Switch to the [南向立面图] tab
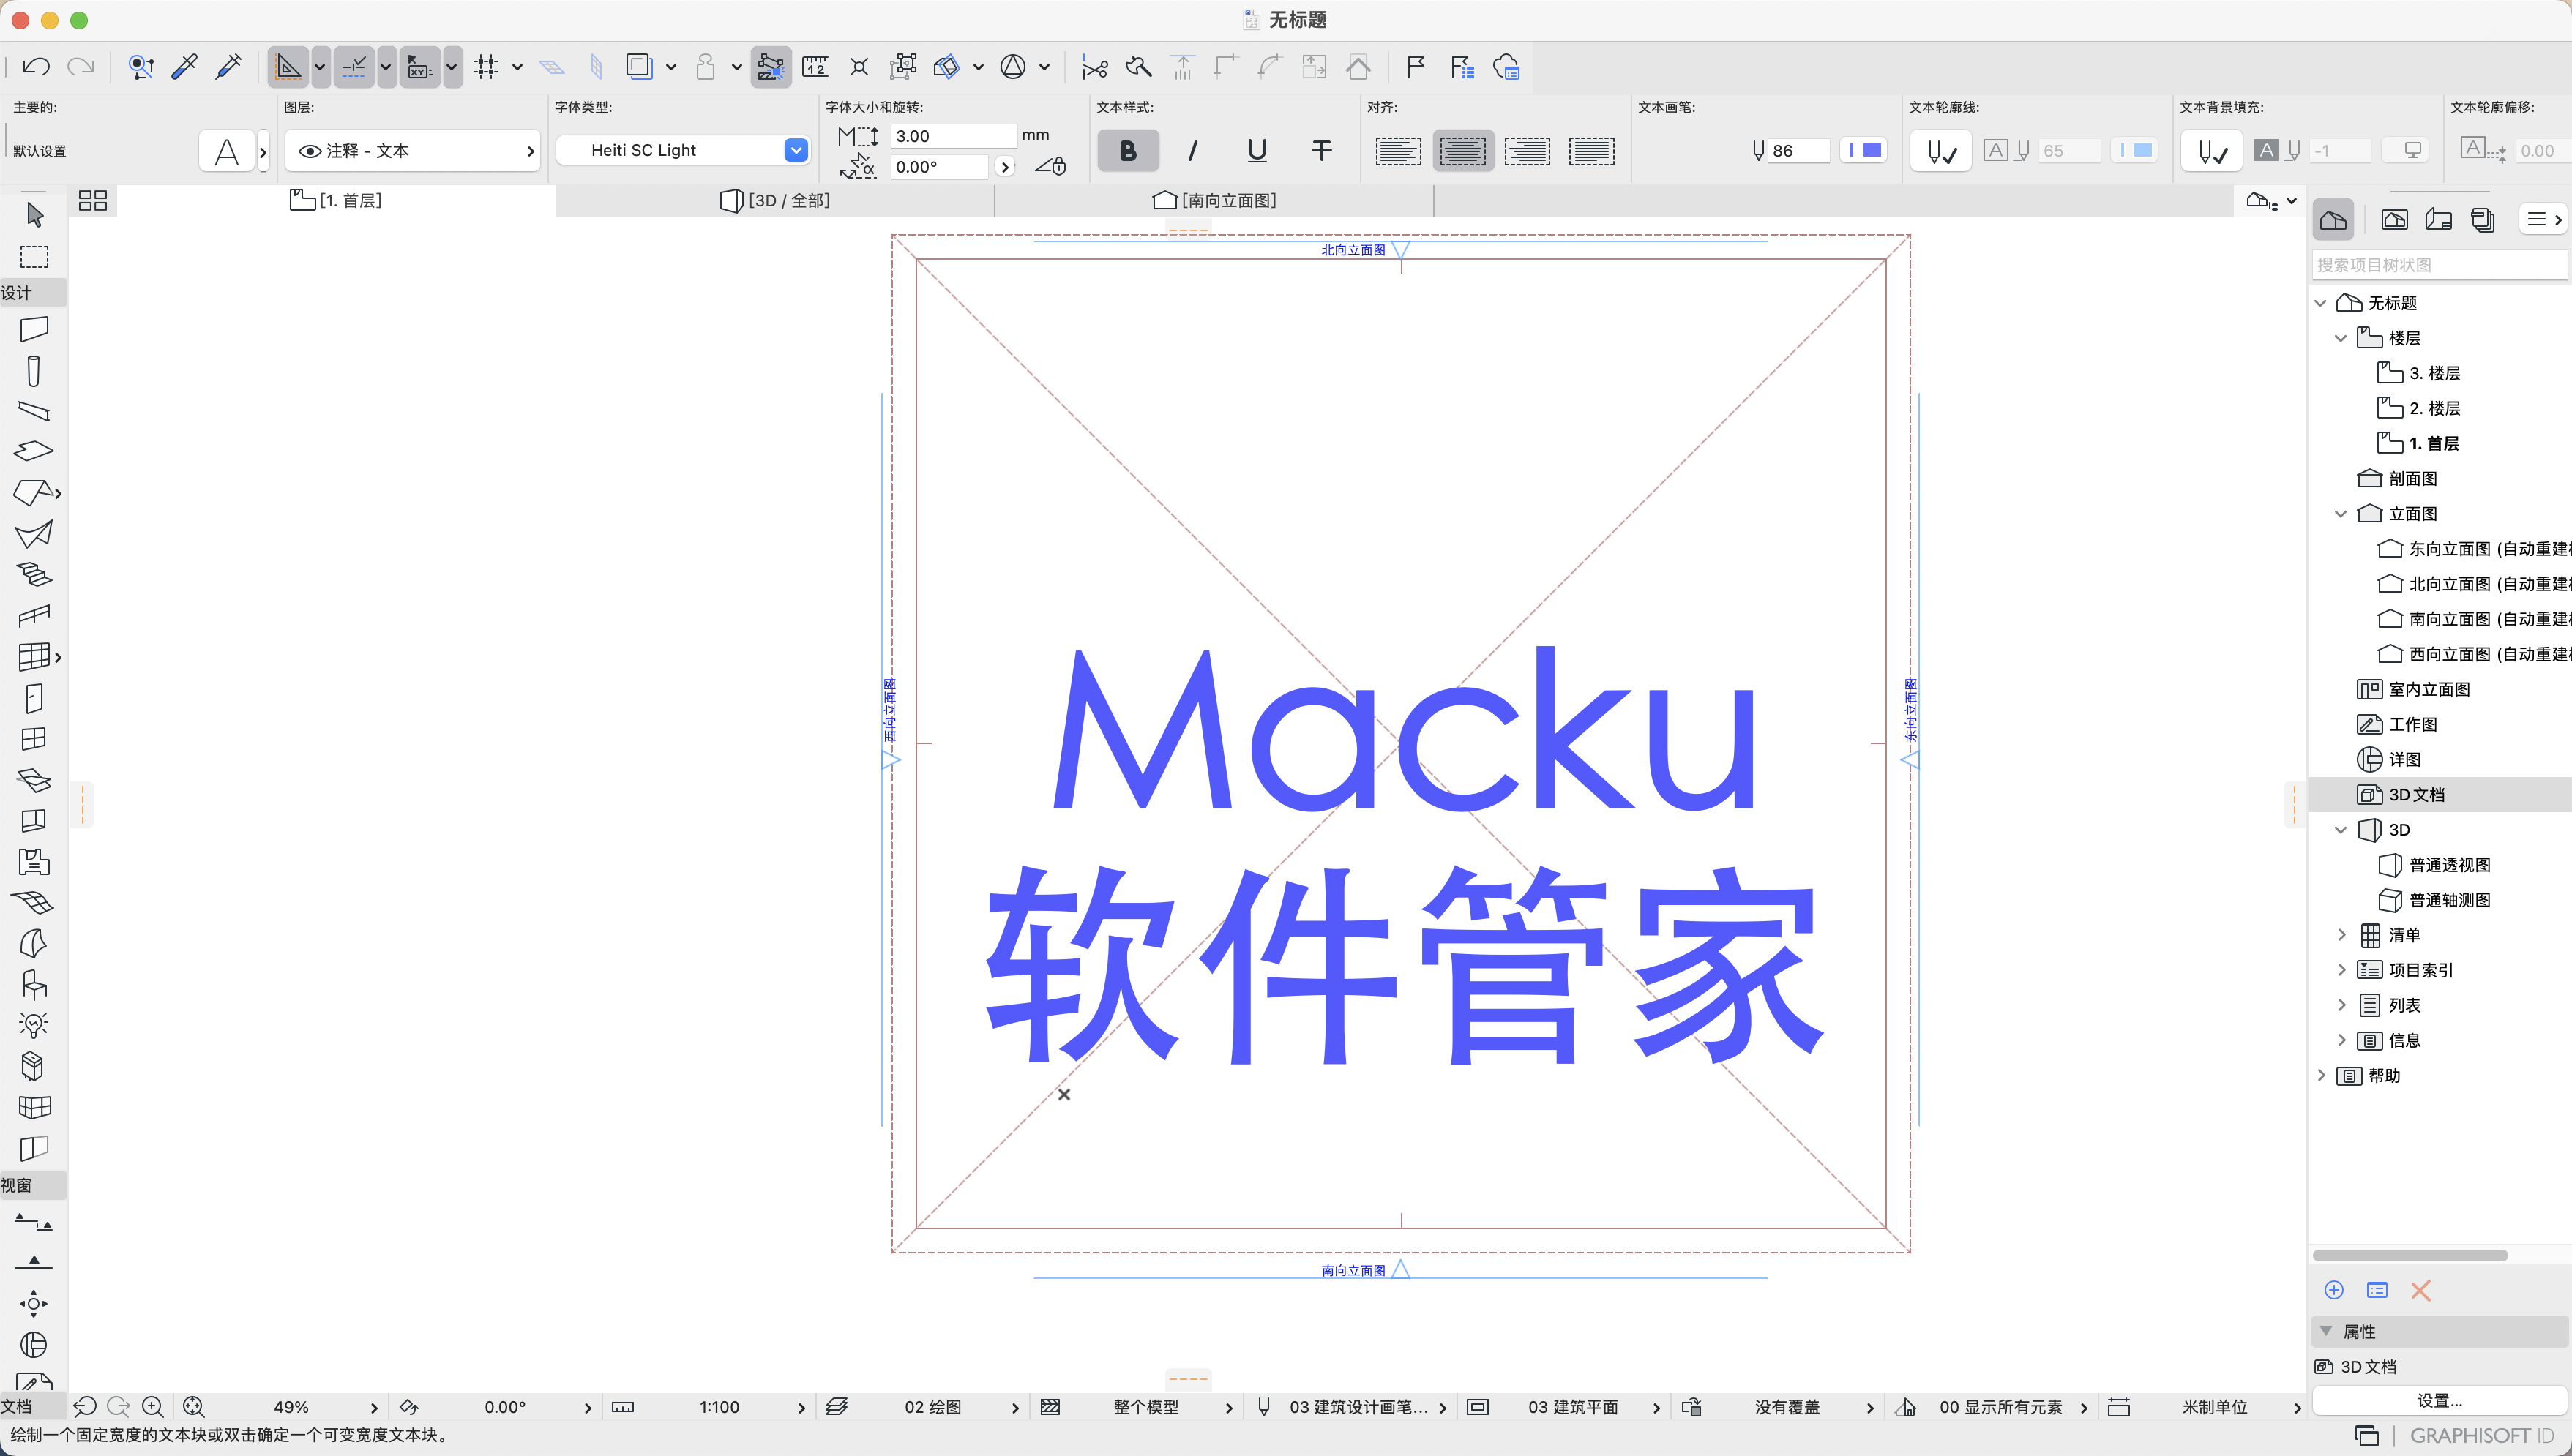 pos(1214,200)
